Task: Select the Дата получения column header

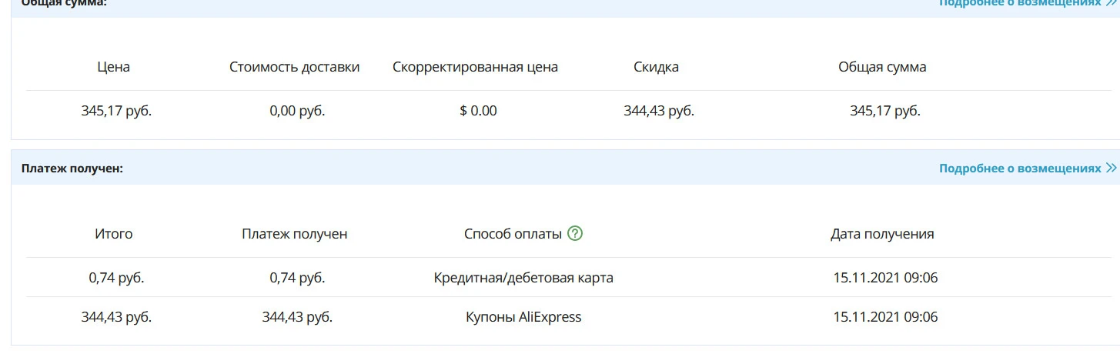Action: pos(882,234)
